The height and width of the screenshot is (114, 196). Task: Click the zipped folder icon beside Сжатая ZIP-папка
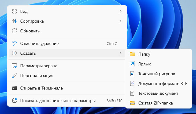pyautogui.click(x=132, y=103)
